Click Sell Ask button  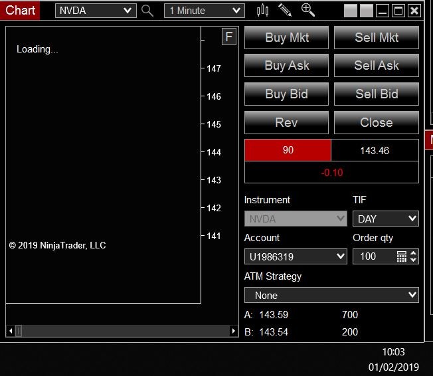[377, 66]
